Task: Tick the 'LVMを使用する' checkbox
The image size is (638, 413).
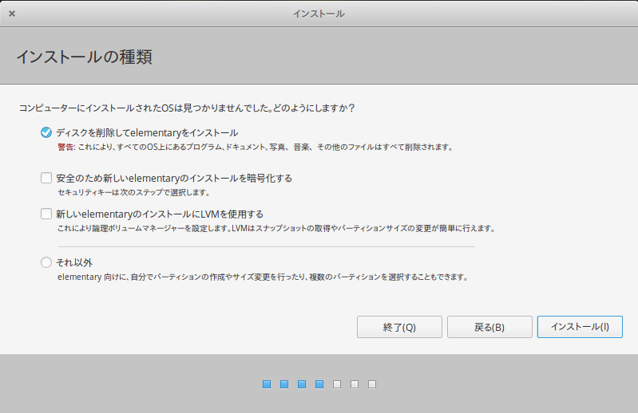Action: pos(46,214)
